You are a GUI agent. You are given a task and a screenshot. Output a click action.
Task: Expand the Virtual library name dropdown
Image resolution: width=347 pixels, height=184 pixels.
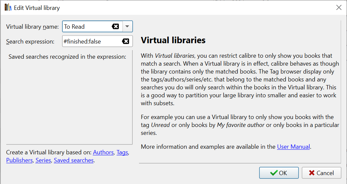pos(127,27)
